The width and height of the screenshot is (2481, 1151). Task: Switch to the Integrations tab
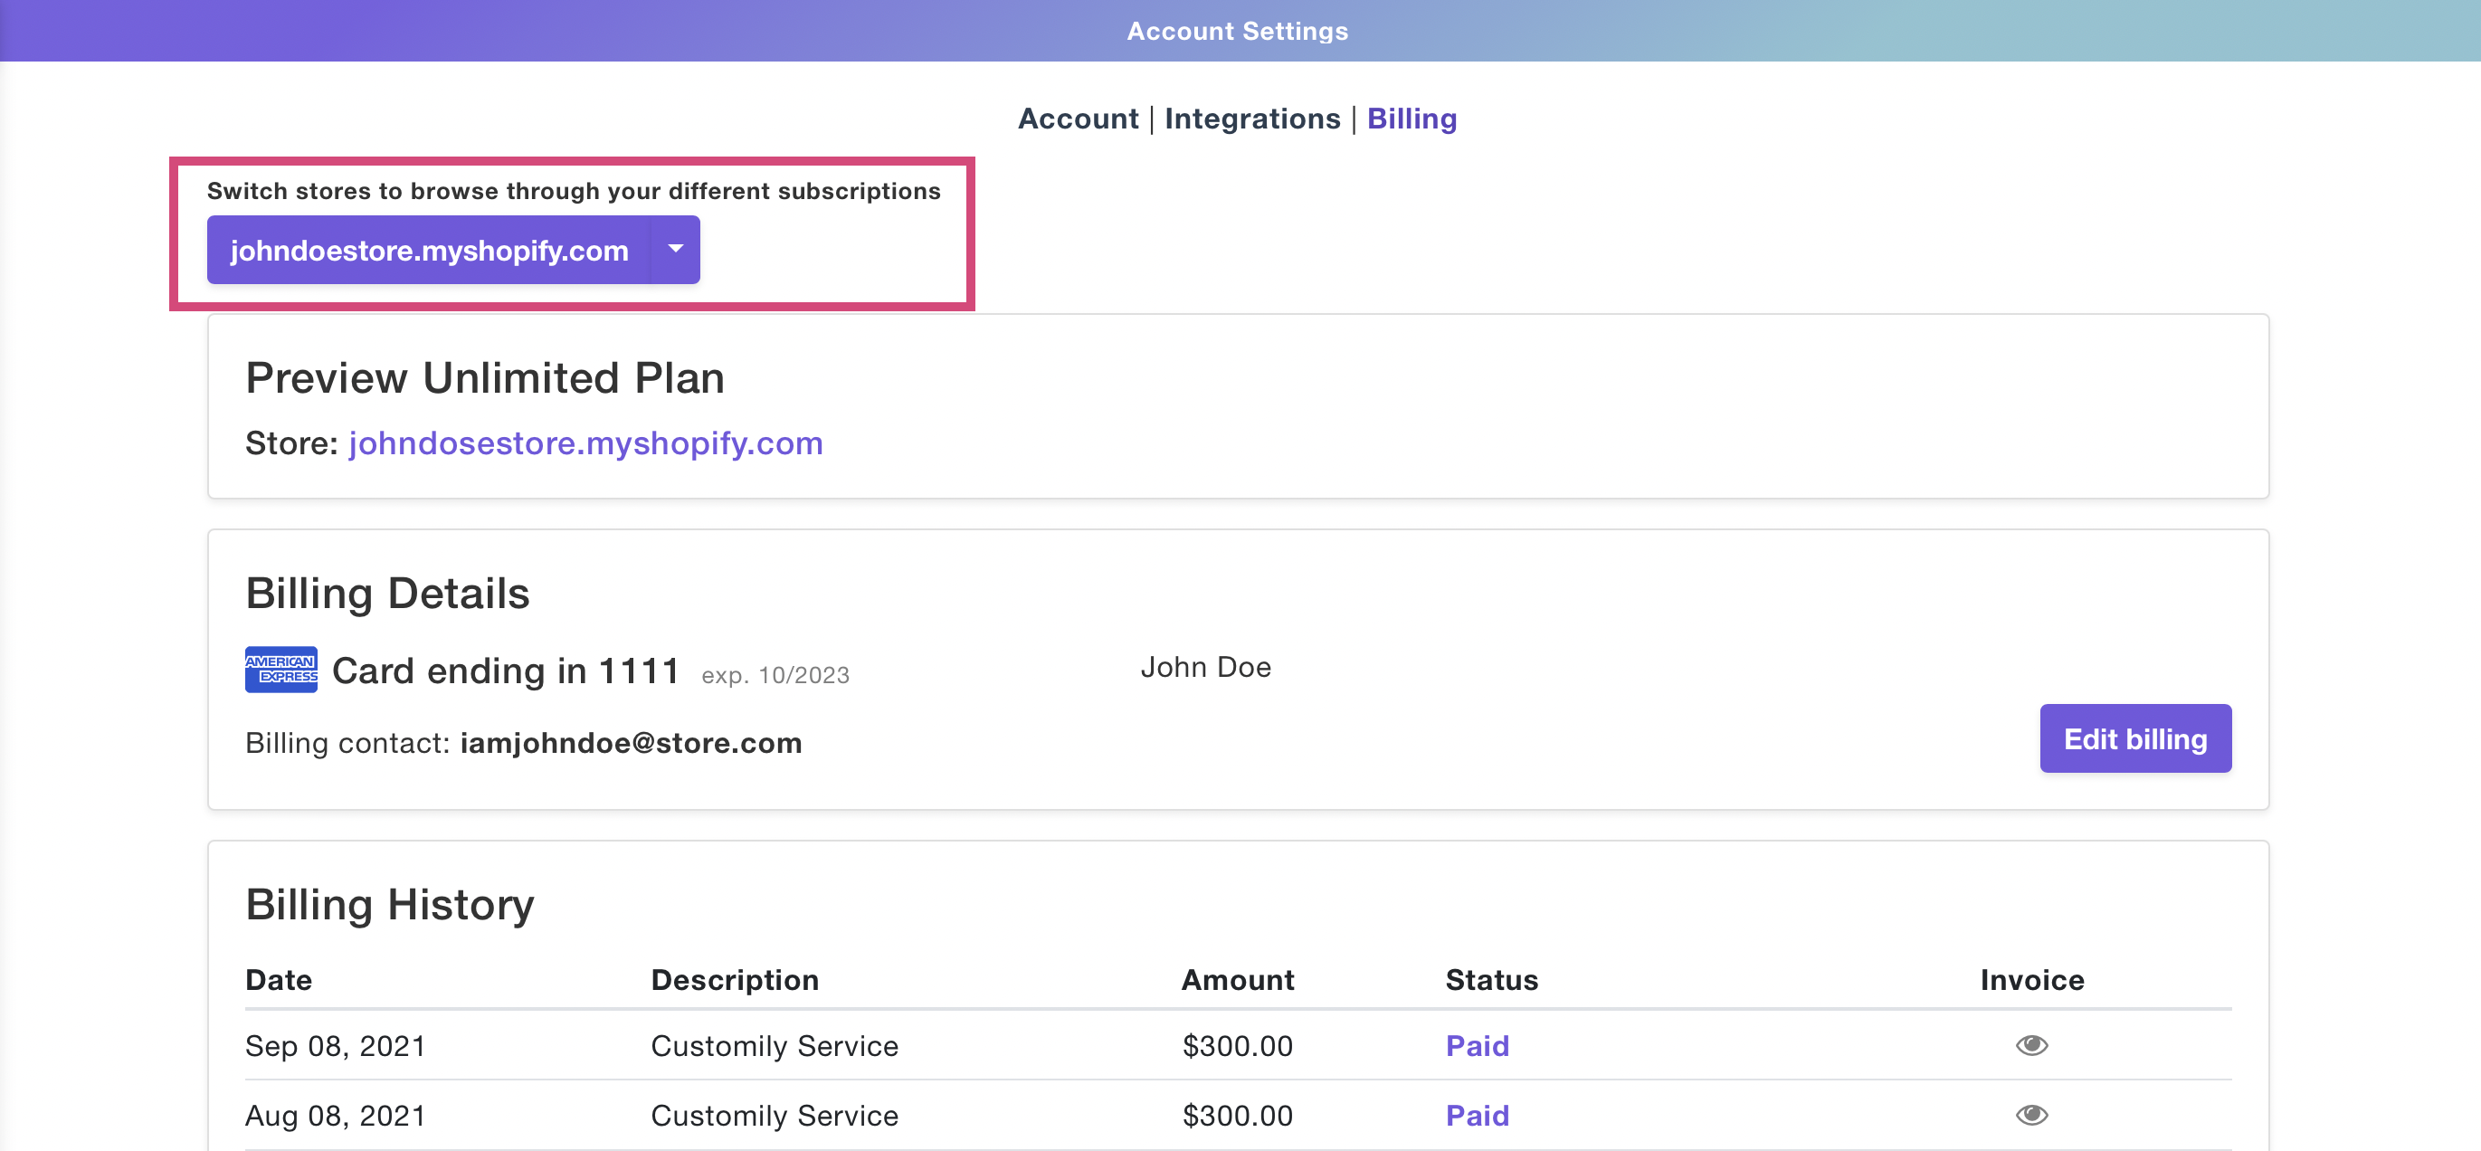[x=1252, y=119]
